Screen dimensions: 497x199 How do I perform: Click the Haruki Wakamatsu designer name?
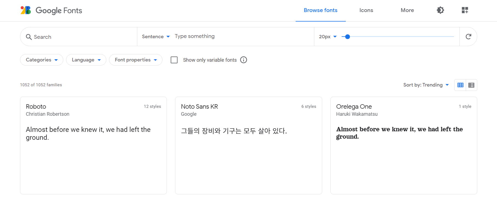[357, 114]
